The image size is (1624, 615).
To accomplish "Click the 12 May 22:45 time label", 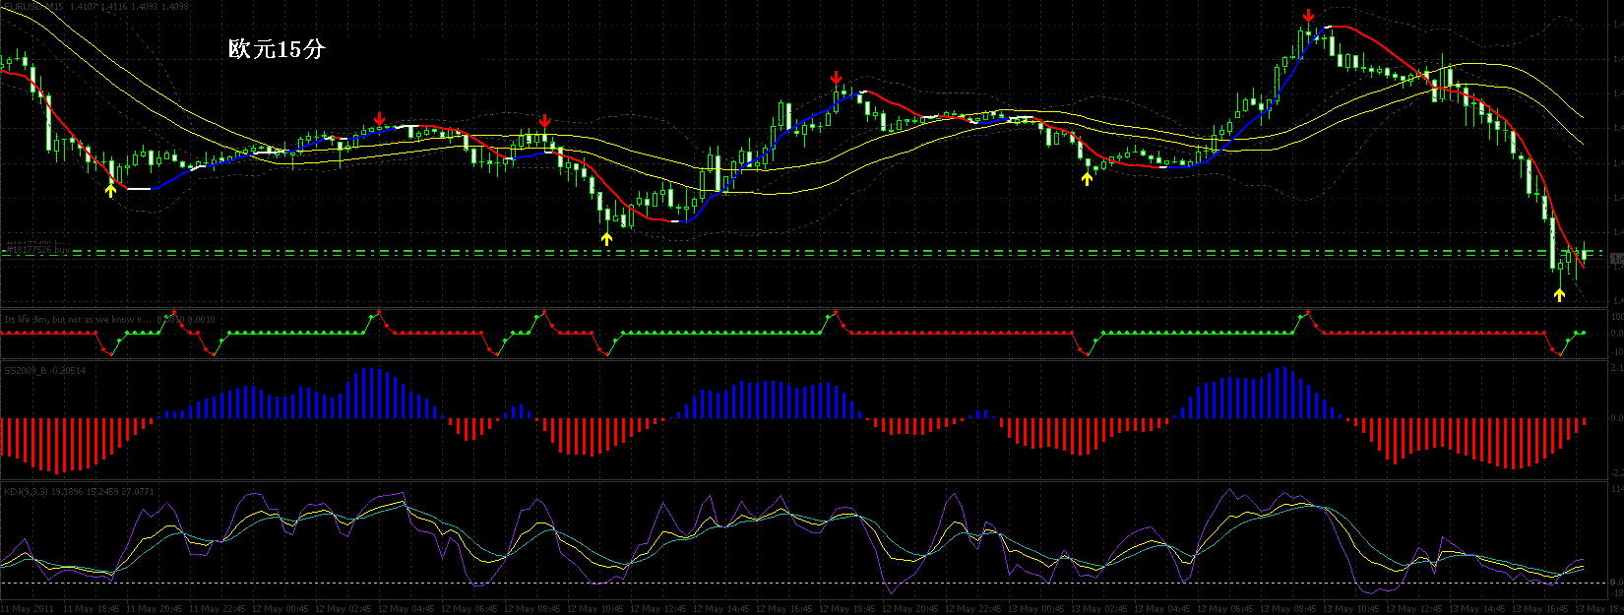I will 973,608.
